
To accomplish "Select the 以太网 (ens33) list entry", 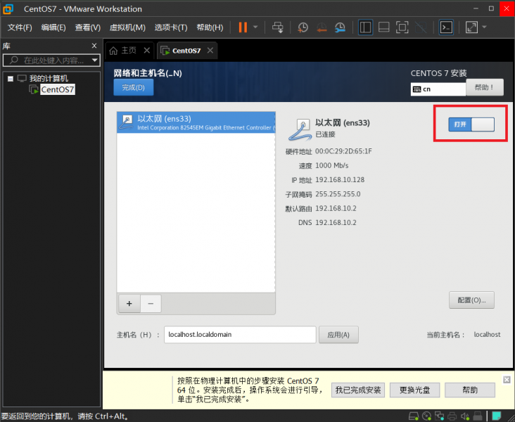I will 196,122.
